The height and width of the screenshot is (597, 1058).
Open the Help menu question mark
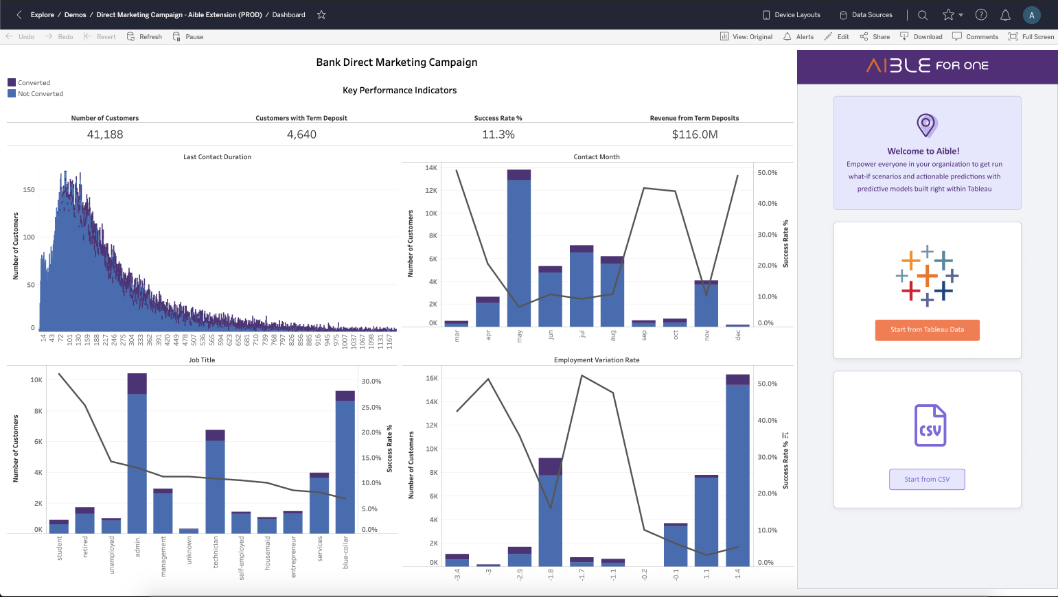click(981, 14)
